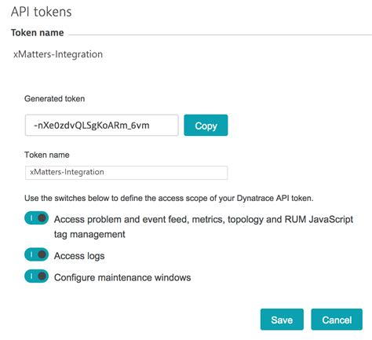Focus the Token name input box
372x340 pixels.
[126, 173]
